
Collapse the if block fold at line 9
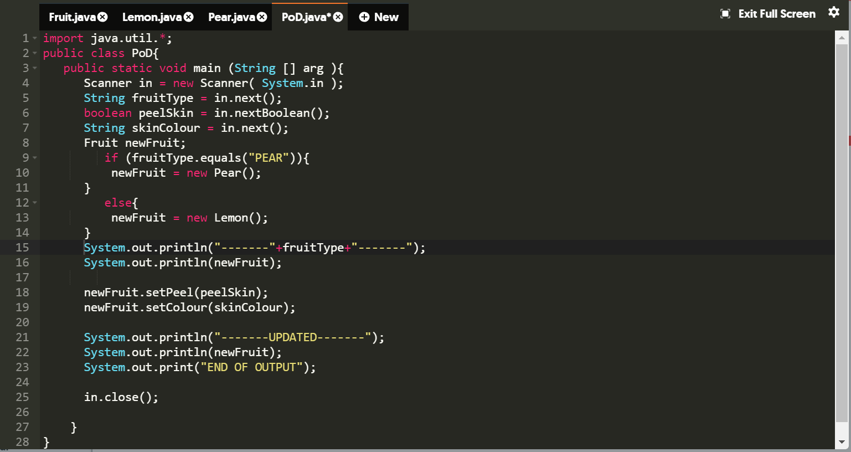[x=35, y=158]
